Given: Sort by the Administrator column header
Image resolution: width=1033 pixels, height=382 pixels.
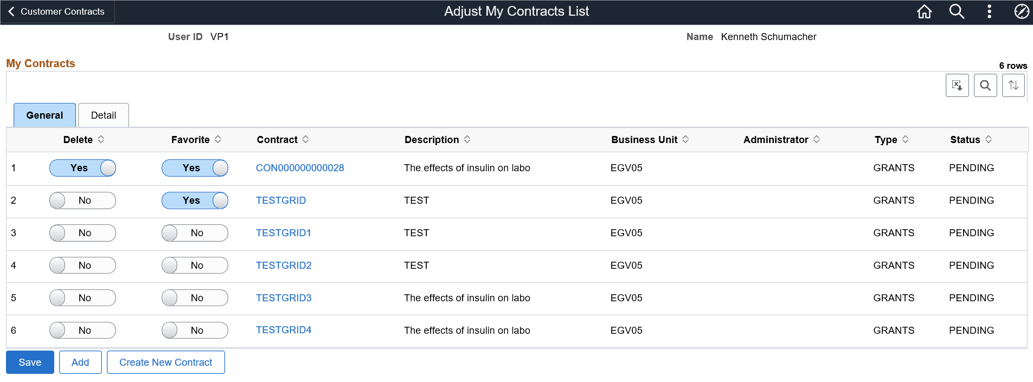Looking at the screenshot, I should pyautogui.click(x=775, y=140).
